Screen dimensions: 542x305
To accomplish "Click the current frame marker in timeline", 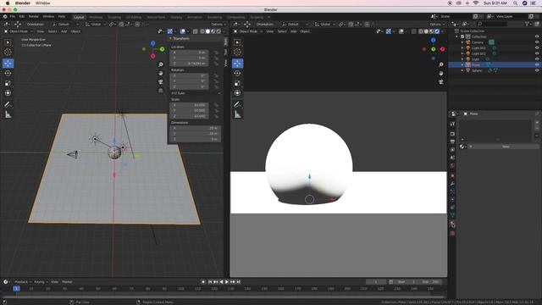I will click(x=16, y=288).
